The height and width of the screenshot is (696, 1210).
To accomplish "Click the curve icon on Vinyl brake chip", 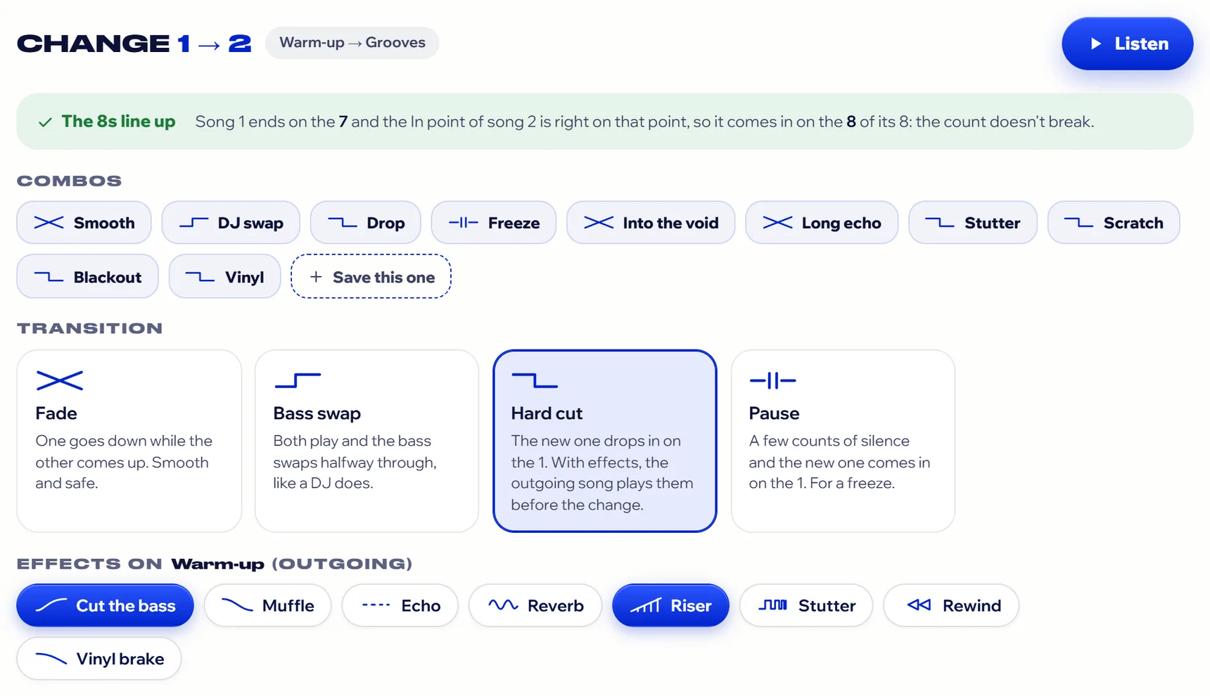I will coord(51,659).
